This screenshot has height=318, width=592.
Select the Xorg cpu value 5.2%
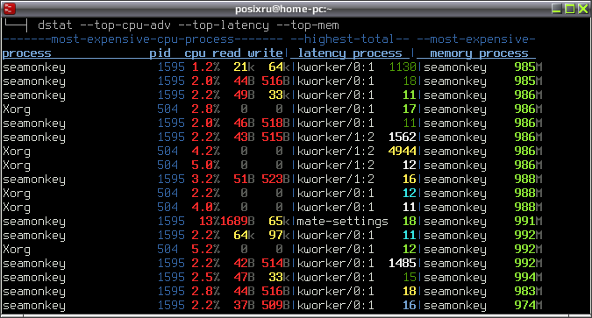coord(206,250)
